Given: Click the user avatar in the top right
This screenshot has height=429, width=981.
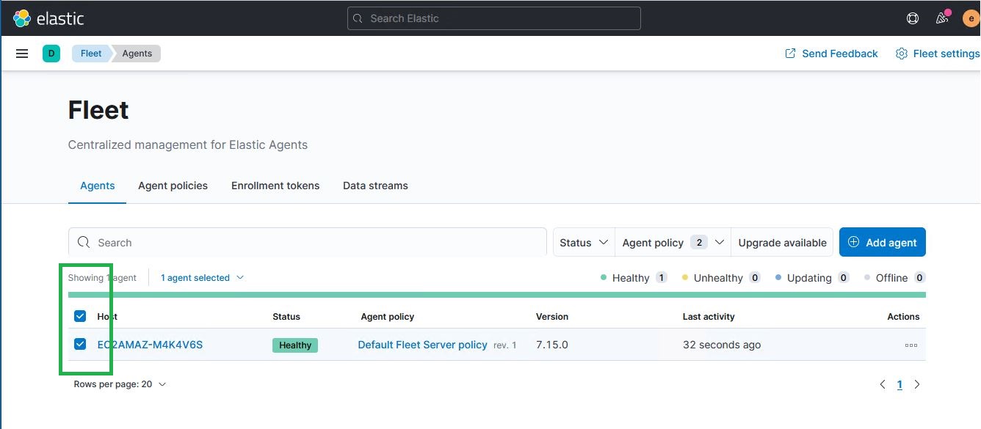Looking at the screenshot, I should coord(970,18).
